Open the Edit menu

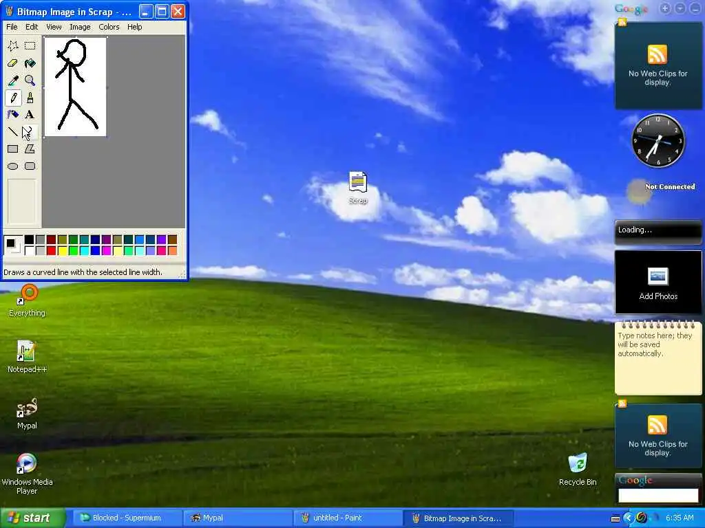(32, 27)
